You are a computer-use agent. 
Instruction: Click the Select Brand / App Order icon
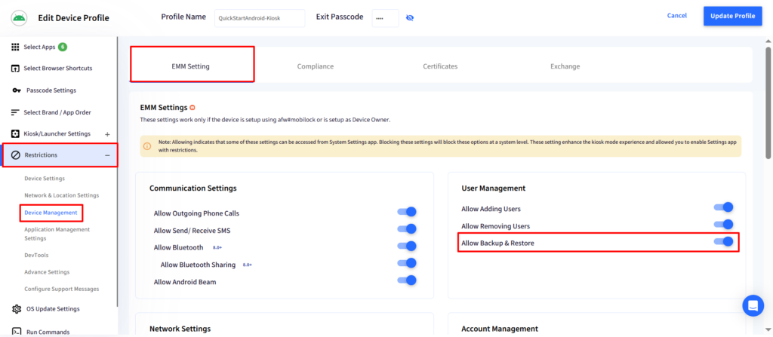click(x=15, y=112)
